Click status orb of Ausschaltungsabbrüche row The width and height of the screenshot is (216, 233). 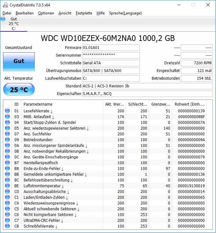7,191
